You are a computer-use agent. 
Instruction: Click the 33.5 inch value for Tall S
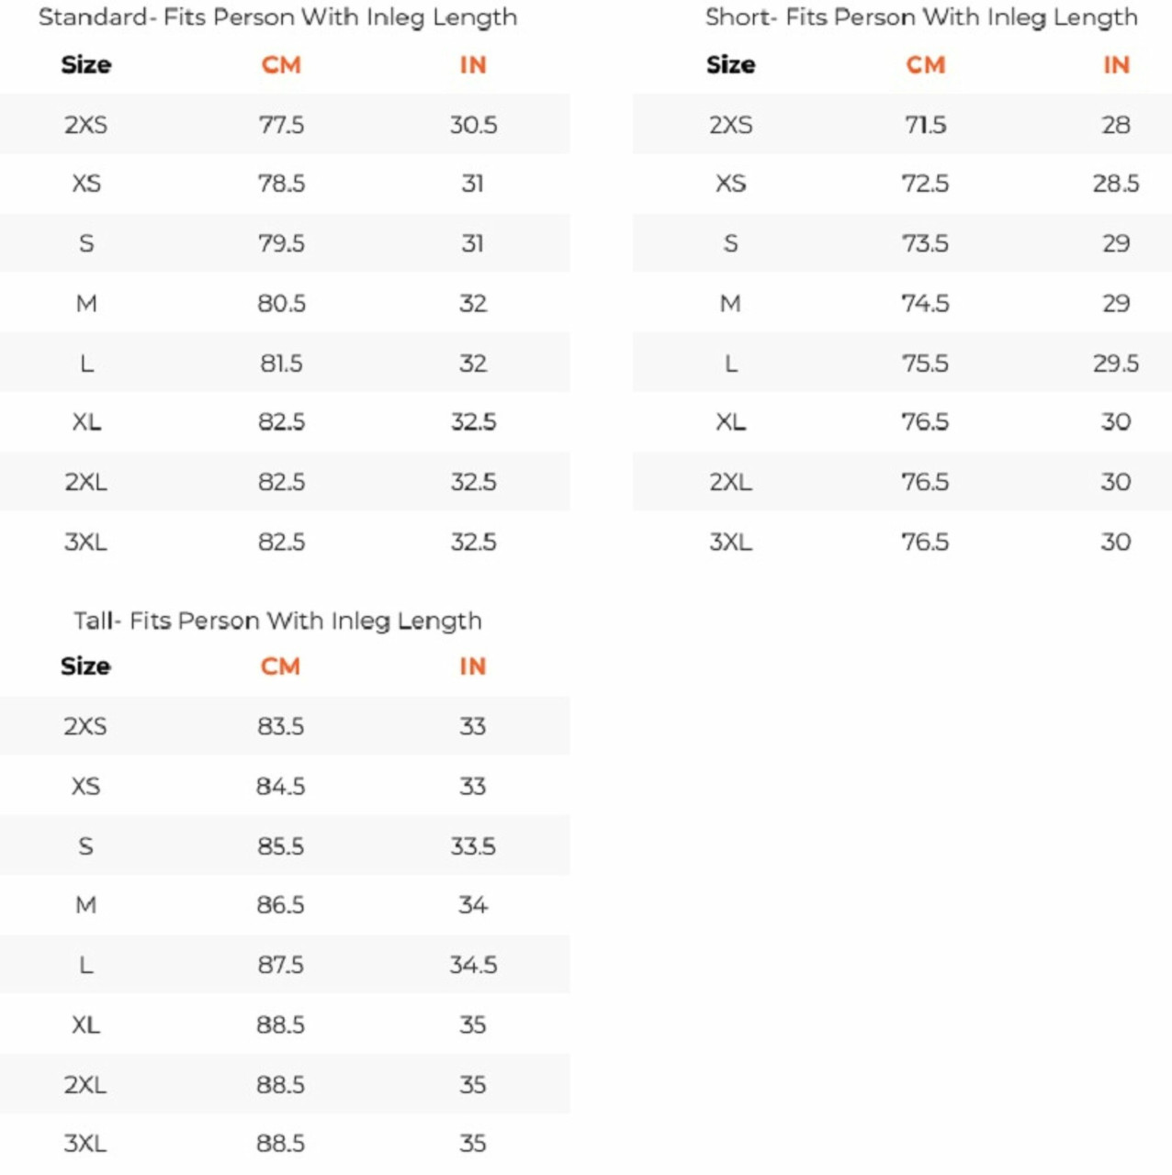coord(473,846)
